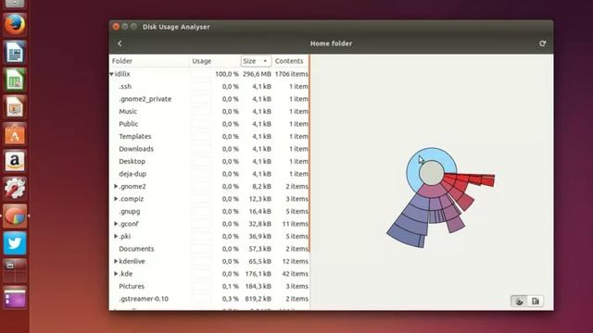Select the Documents folder row
Screen dimensions: 593x333
[x=209, y=249]
